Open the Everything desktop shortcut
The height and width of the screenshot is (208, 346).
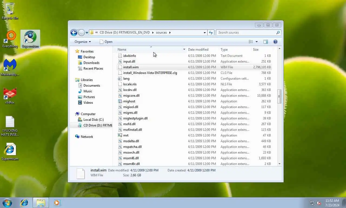pyautogui.click(x=10, y=40)
